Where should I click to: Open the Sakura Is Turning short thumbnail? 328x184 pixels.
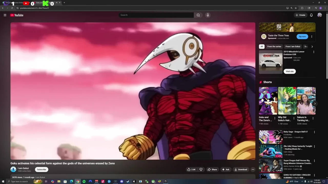point(306,101)
